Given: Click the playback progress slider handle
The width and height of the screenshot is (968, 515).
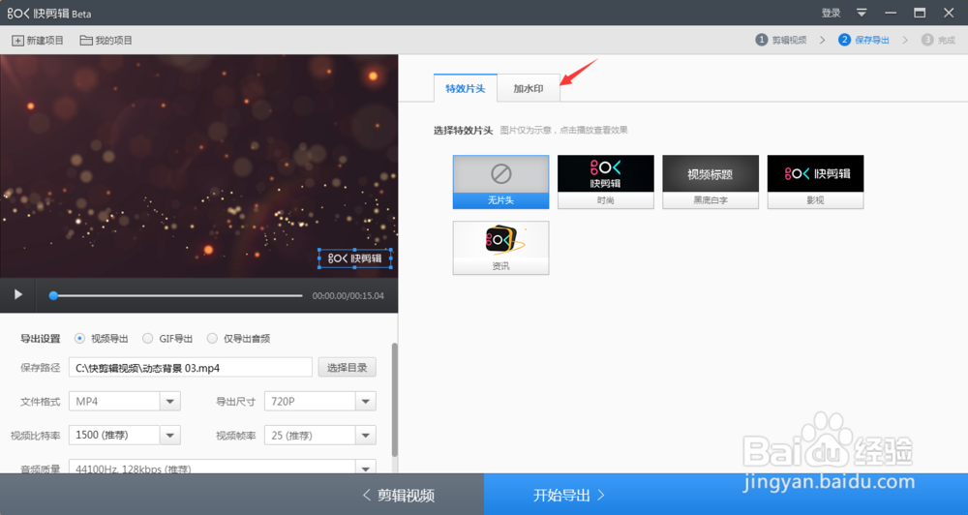Looking at the screenshot, I should pos(53,296).
